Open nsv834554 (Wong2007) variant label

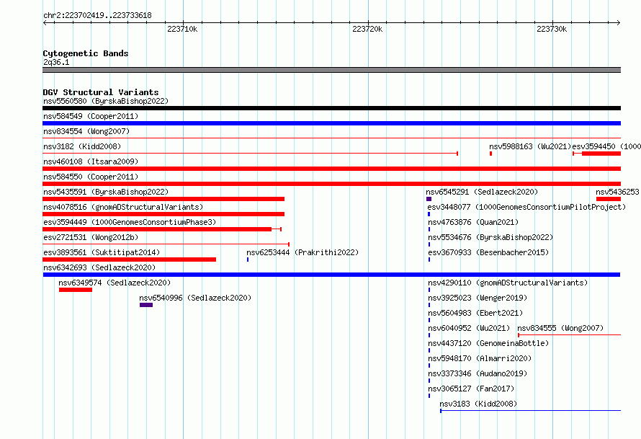tap(86, 131)
